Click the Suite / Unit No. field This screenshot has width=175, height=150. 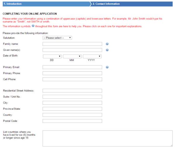[x=72, y=97]
